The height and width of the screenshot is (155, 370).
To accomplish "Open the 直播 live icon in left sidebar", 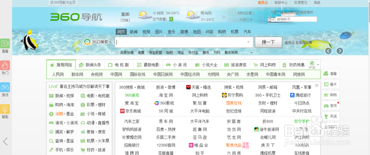I will [x=5, y=44].
